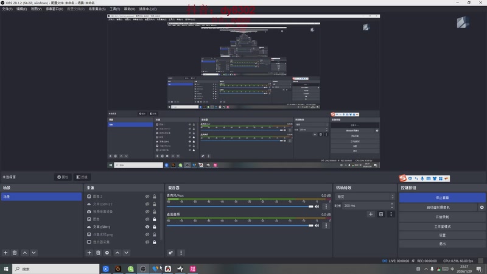Image resolution: width=487 pixels, height=274 pixels.
Task: Click the 停止直播 stop streaming button
Action: (x=443, y=197)
